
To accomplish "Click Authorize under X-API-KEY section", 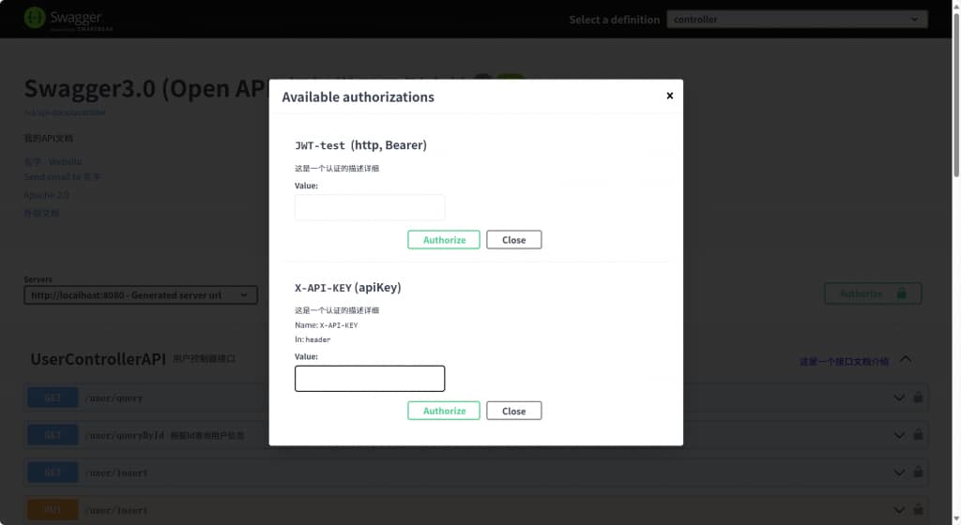I will coord(444,411).
